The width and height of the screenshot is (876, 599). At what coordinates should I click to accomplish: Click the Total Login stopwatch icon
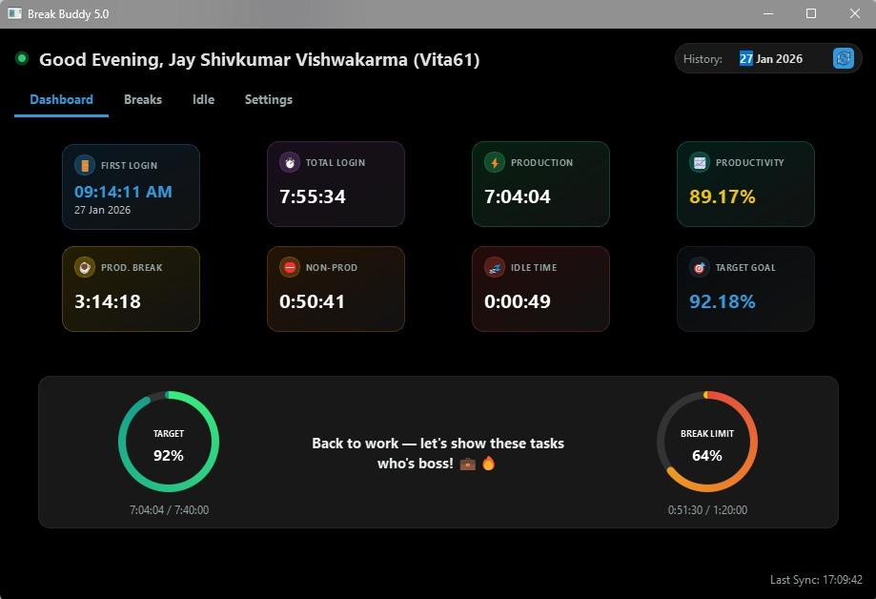click(290, 163)
